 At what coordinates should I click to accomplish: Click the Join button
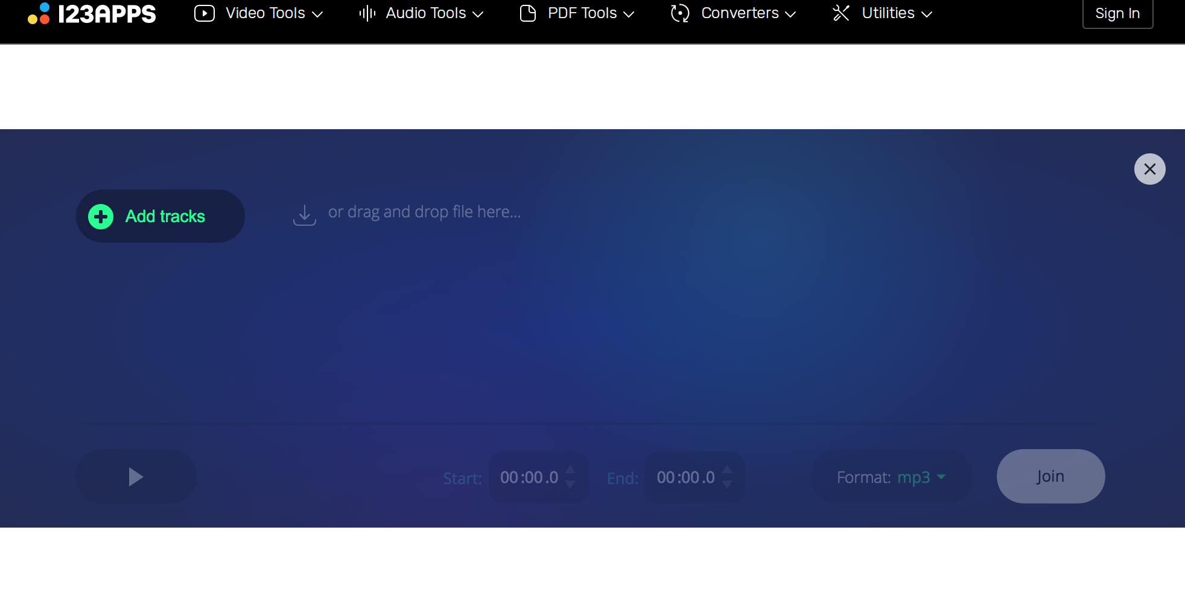pos(1050,476)
